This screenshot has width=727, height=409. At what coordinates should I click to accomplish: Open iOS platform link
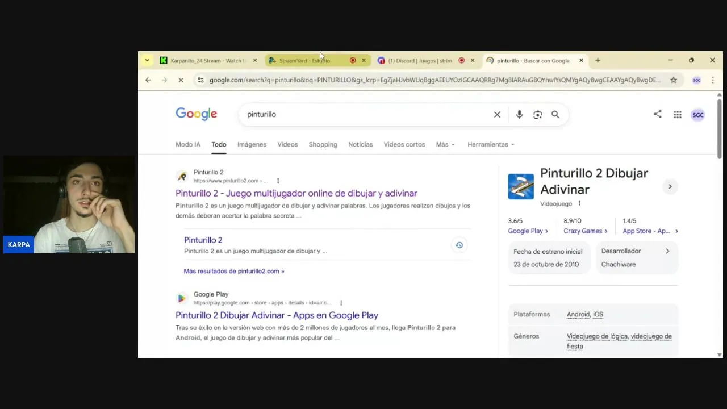point(598,314)
